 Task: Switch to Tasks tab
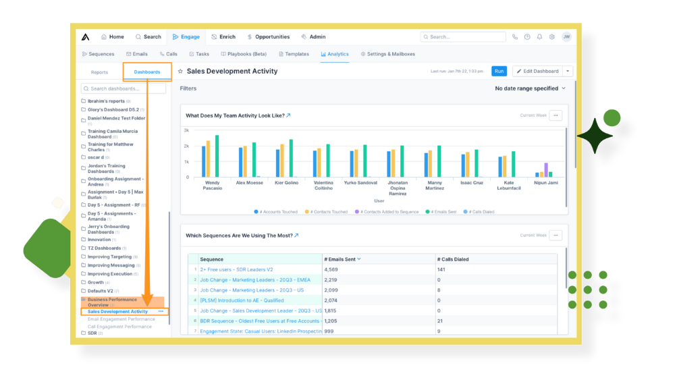coord(199,54)
